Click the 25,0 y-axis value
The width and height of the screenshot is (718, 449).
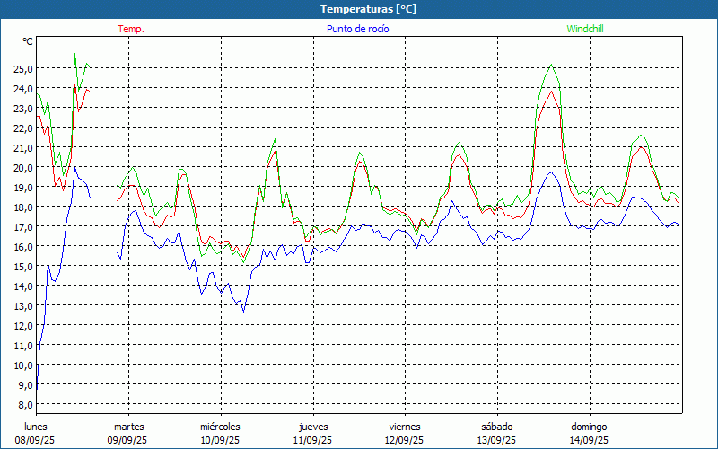(24, 68)
